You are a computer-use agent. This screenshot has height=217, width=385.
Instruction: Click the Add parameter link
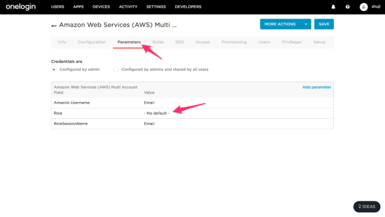point(316,87)
